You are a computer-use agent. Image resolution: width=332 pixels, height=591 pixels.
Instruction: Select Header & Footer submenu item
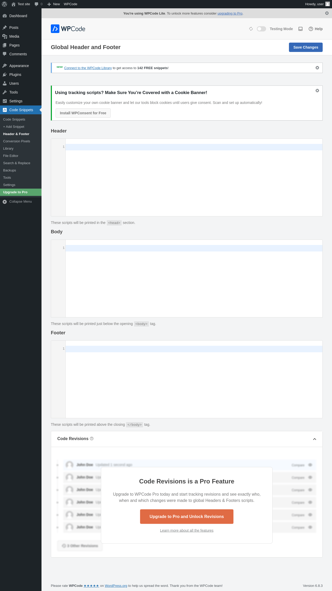tap(21, 134)
